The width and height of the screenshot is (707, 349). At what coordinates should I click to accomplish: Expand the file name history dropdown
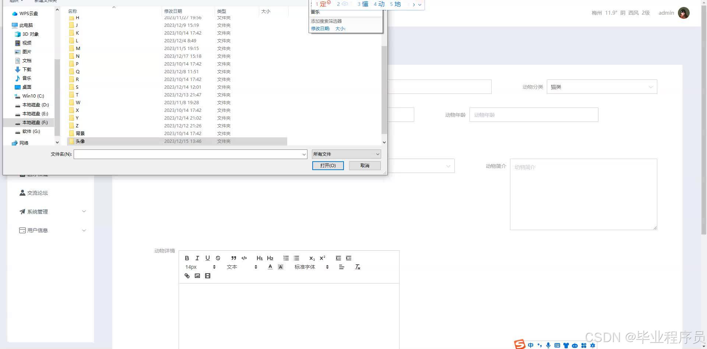304,154
